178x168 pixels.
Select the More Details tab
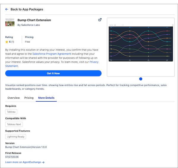46,98
